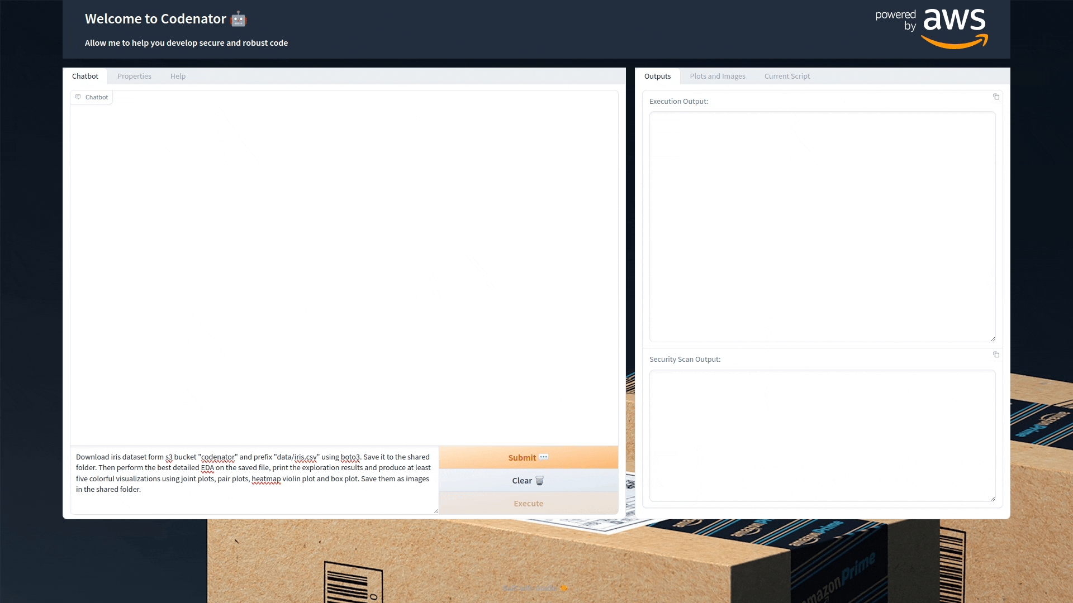The image size is (1073, 603).
Task: Copy the Execution Output text
Action: click(x=996, y=97)
